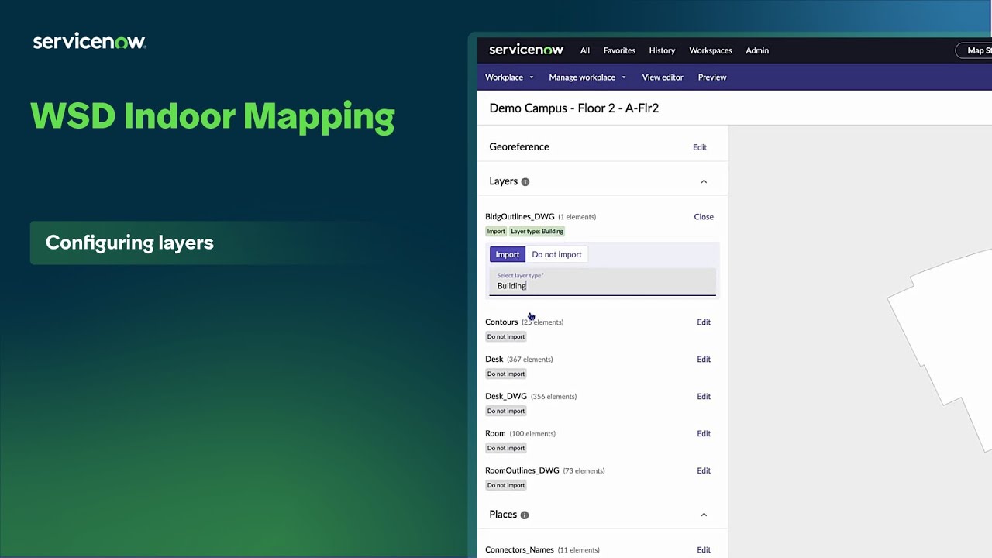
Task: Click the Places section info icon
Action: click(x=525, y=515)
